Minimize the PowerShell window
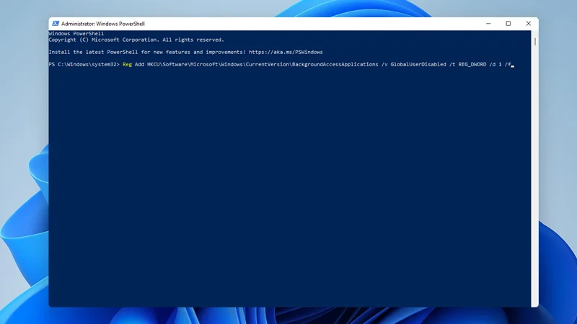 click(488, 24)
